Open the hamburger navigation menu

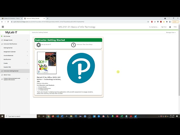[3, 27]
